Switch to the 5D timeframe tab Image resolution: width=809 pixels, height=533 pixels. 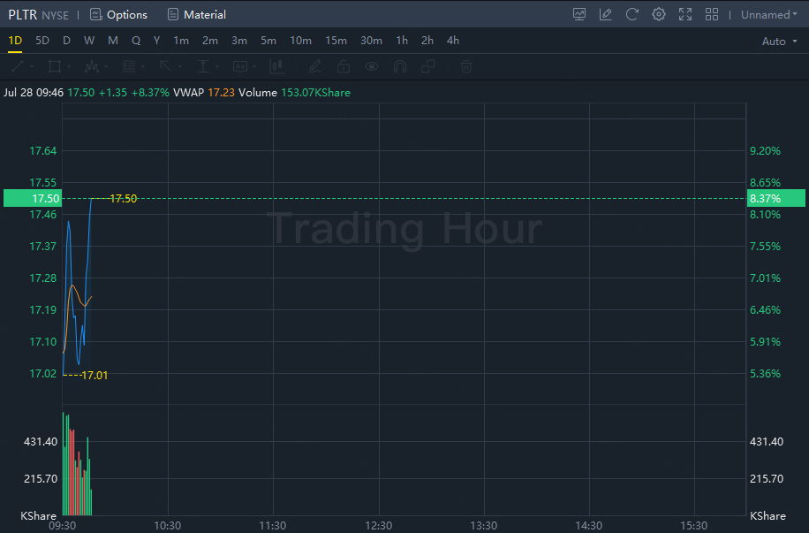coord(42,41)
